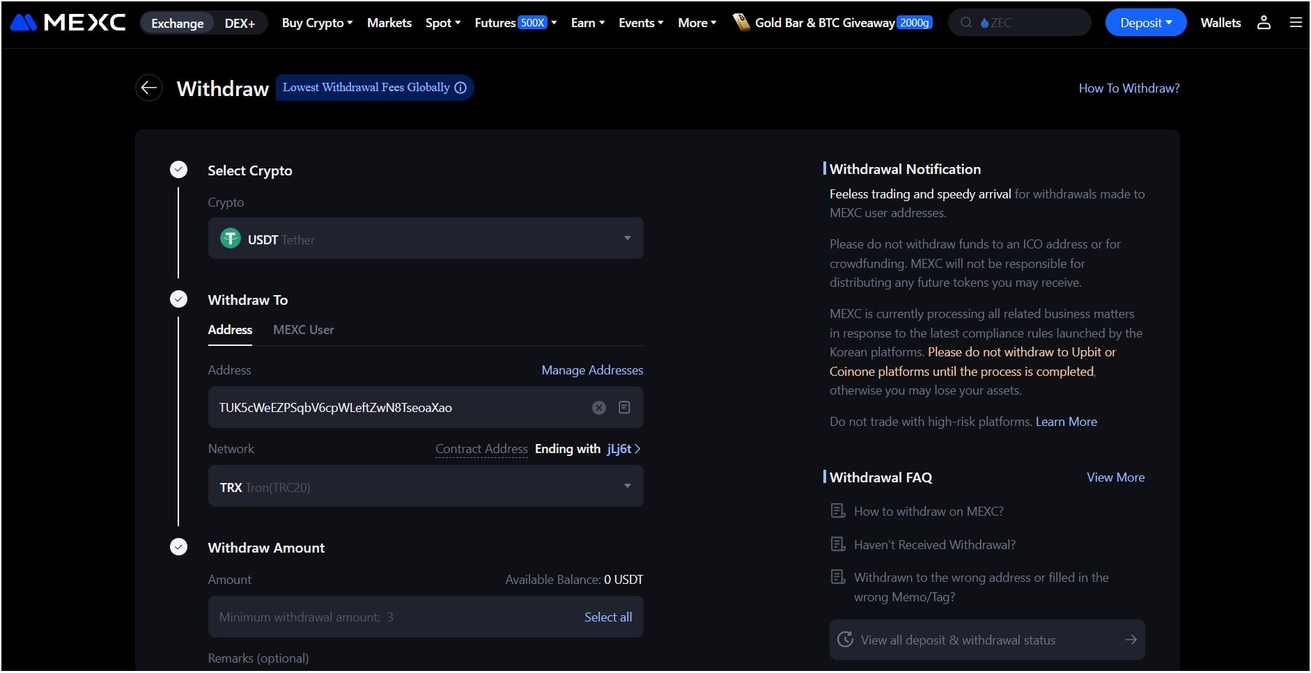Click the document icon beside How to withdraw on MEXC
The height and width of the screenshot is (673, 1311).
pos(838,510)
